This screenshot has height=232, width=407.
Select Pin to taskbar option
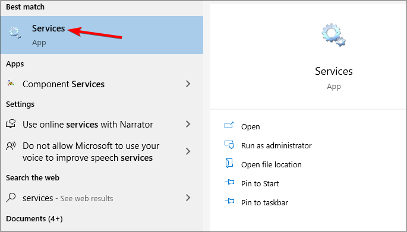click(x=264, y=202)
